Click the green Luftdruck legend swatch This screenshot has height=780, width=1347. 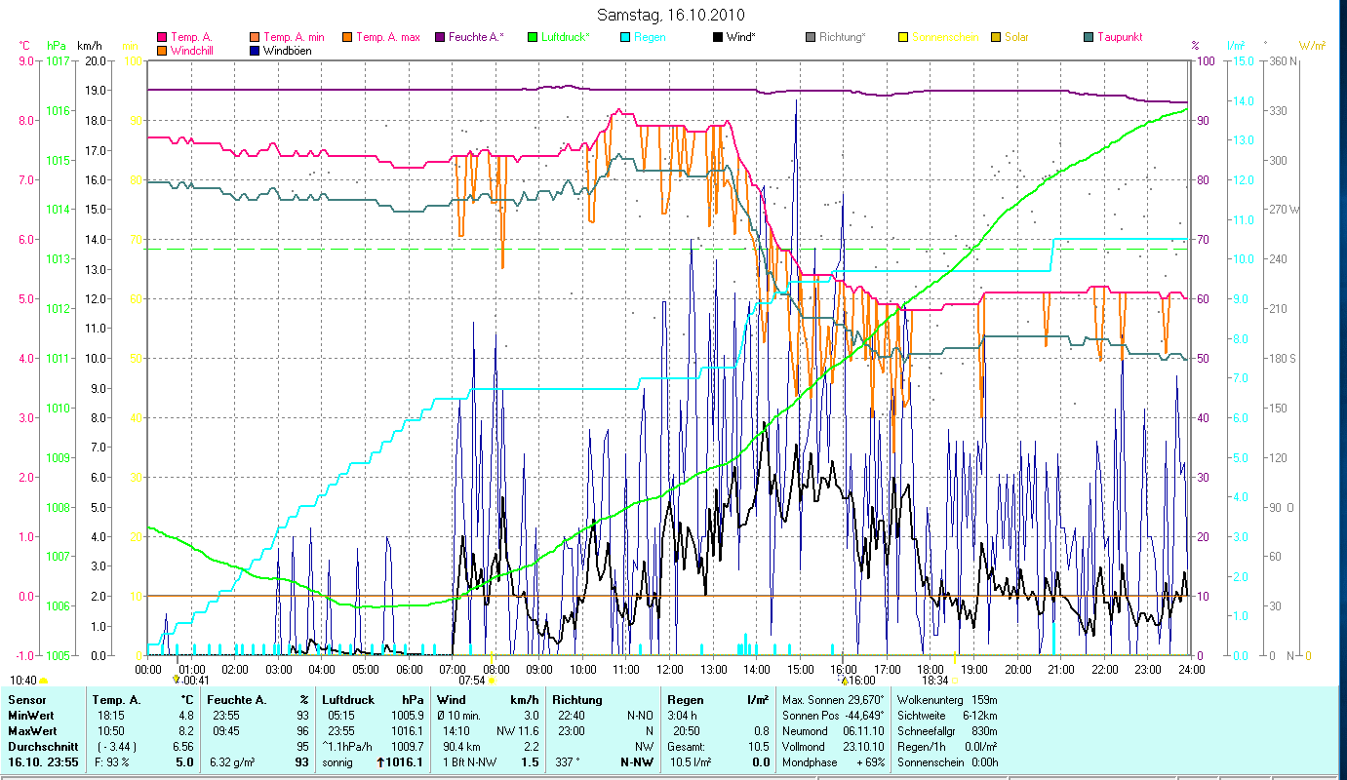click(x=533, y=38)
